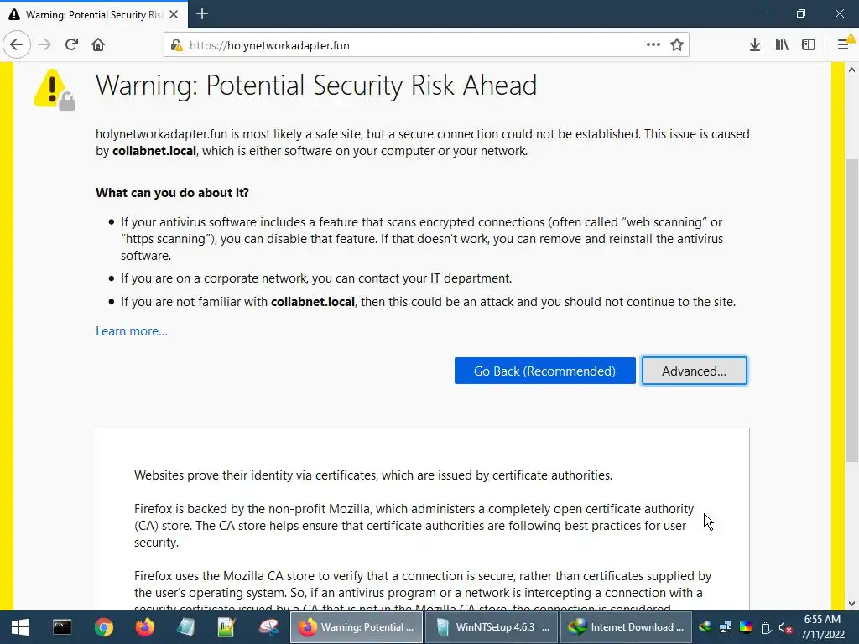Screen dimensions: 859x644
Task: Close the Warning: Potential Security Risk tab
Action: point(174,14)
